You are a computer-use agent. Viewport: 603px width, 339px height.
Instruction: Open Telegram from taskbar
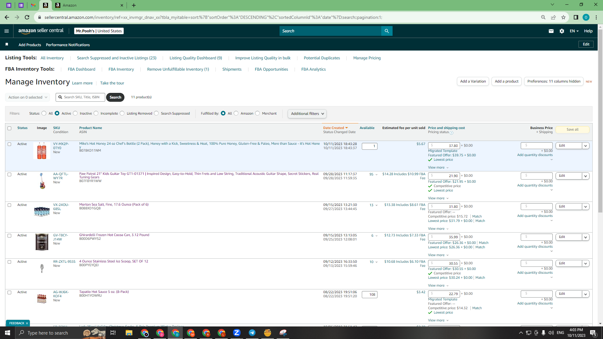click(252, 333)
